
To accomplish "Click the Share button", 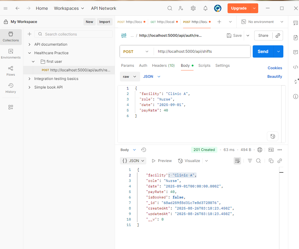I will coord(263,36).
